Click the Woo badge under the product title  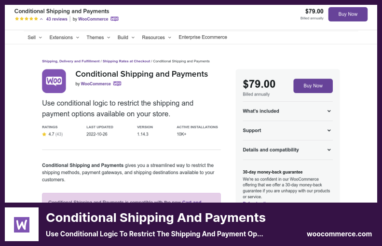click(117, 83)
